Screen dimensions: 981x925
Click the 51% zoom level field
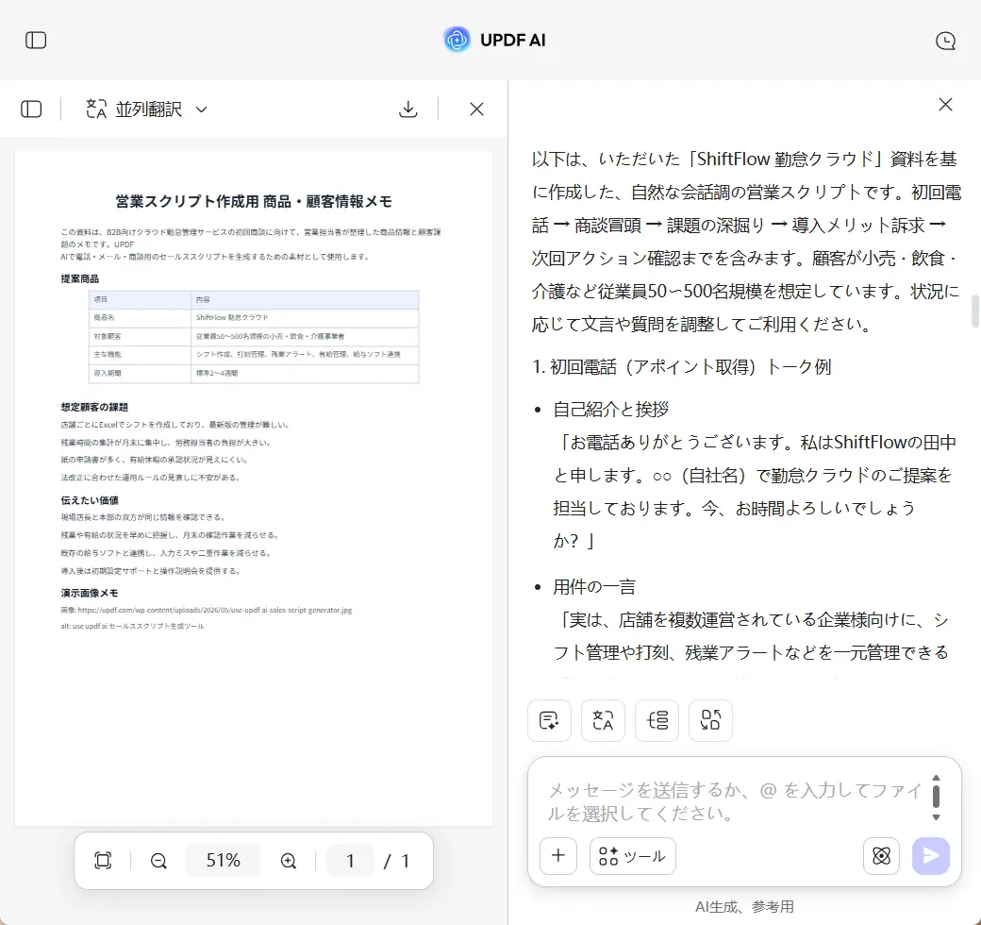pos(224,861)
